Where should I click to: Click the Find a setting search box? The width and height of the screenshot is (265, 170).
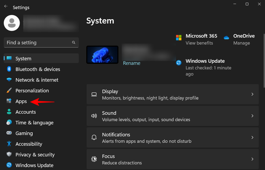tap(41, 42)
